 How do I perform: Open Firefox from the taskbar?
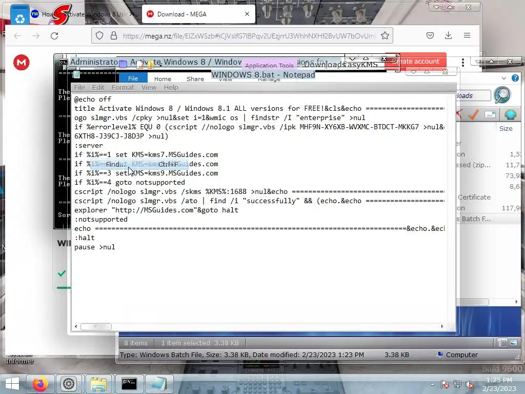coord(40,384)
